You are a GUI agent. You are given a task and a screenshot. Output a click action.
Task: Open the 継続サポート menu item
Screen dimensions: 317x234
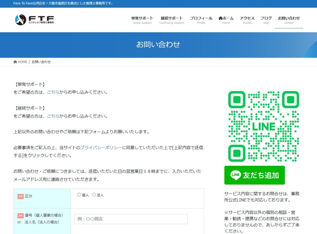pos(172,20)
